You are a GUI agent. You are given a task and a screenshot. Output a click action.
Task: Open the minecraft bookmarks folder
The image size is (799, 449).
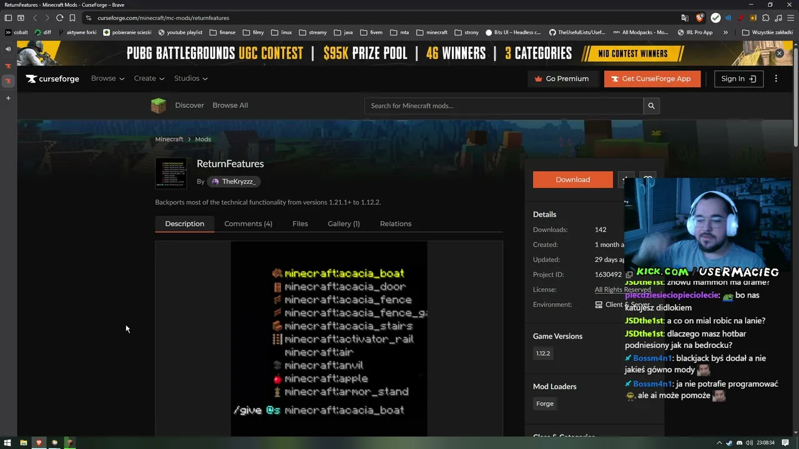tap(432, 32)
